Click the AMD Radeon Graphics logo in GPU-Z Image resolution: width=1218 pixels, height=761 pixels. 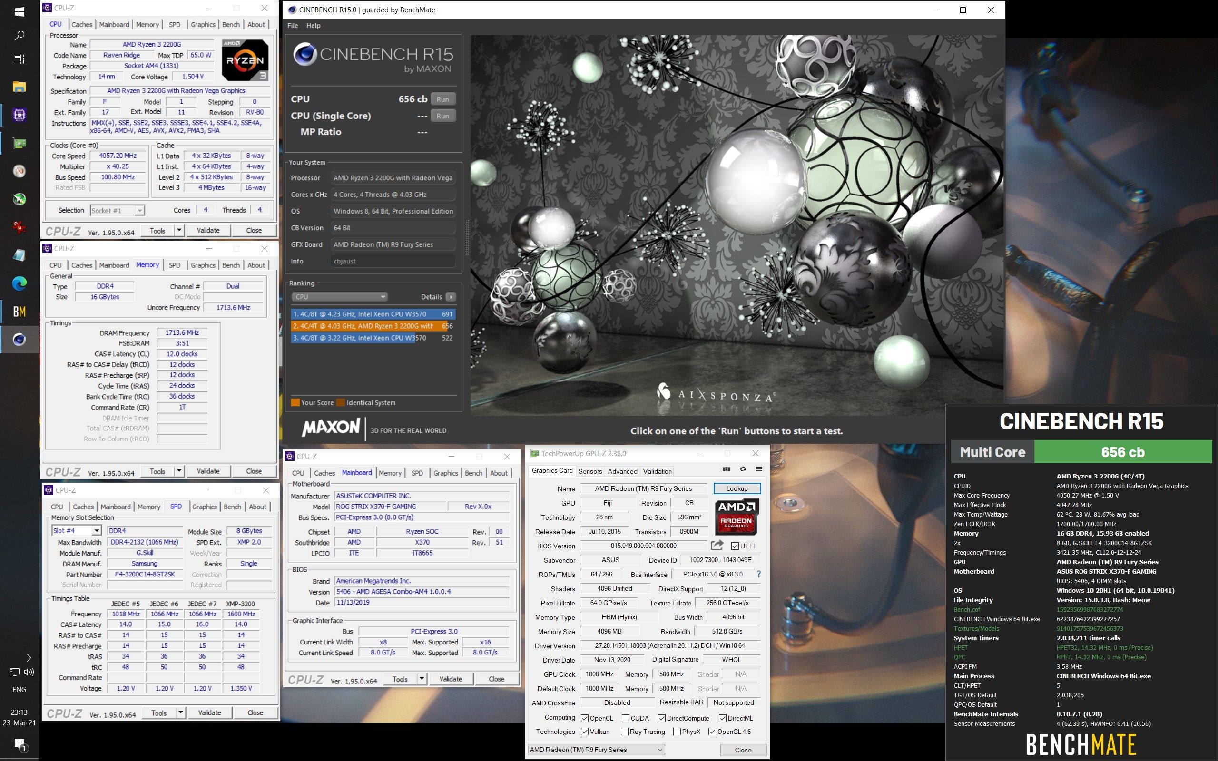point(737,517)
